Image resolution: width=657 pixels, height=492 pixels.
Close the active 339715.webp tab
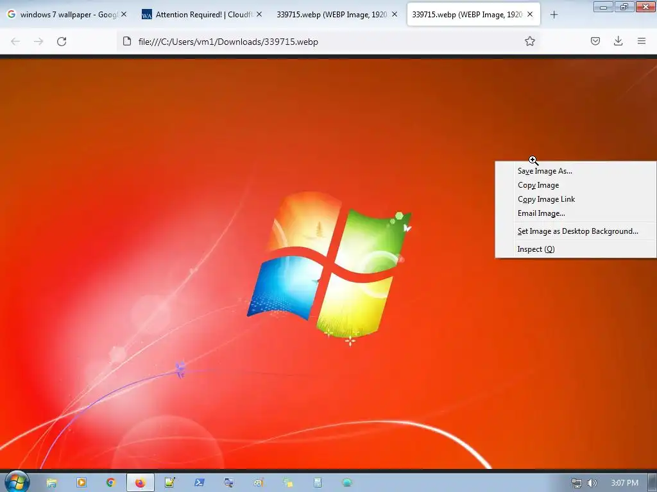pos(530,14)
